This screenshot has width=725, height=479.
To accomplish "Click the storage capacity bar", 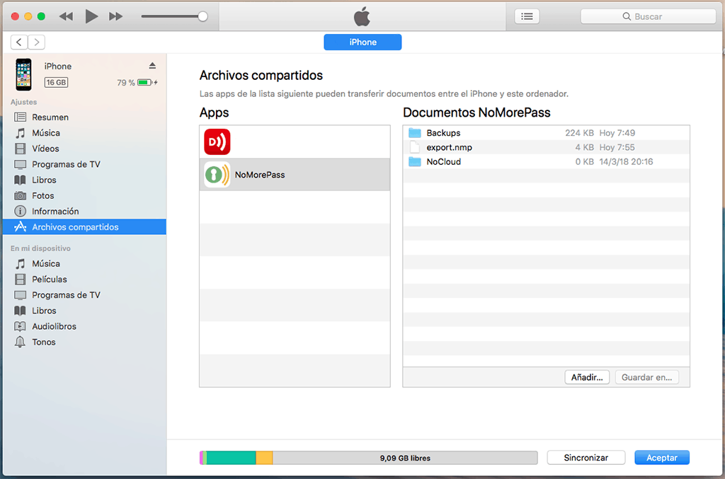I will click(x=368, y=458).
